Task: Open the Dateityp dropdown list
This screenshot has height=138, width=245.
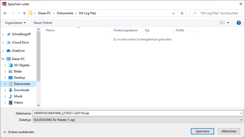Action: click(138, 120)
